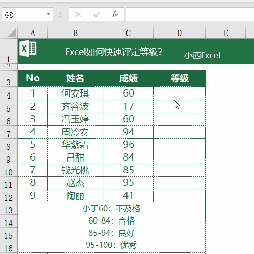Screen dimensions: 254x254
Task: Open the Insert Function fx icon
Action: (x=115, y=14)
